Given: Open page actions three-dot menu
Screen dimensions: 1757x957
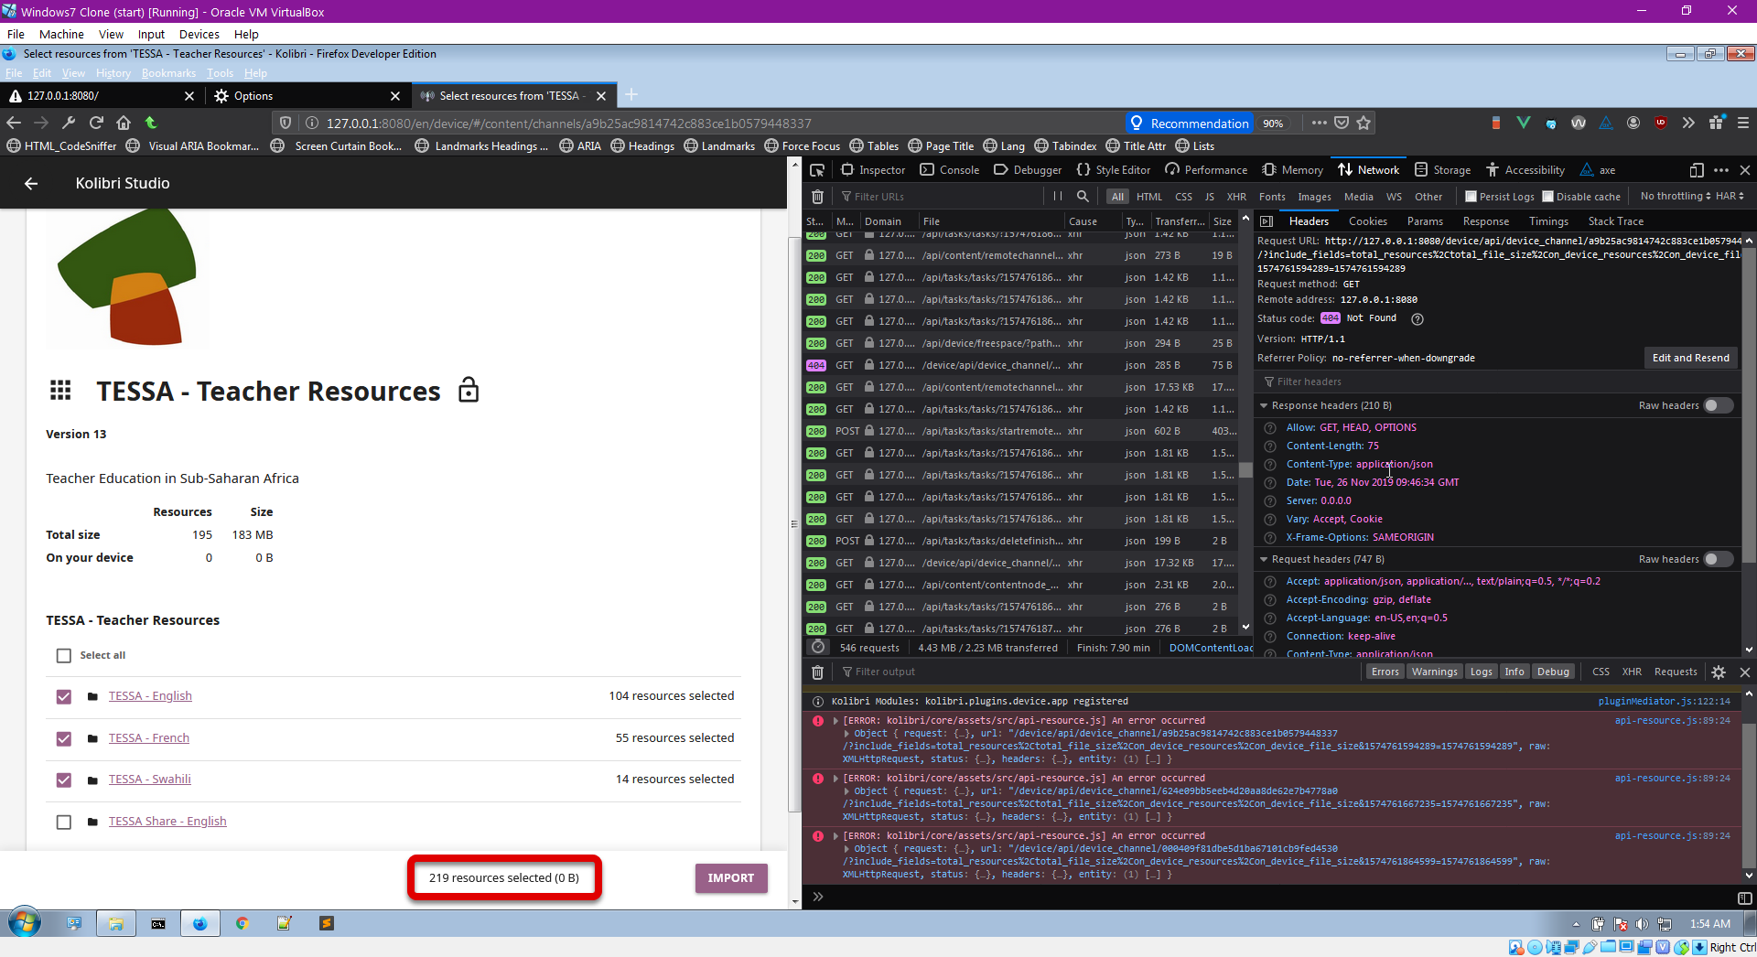Looking at the screenshot, I should 1319,123.
